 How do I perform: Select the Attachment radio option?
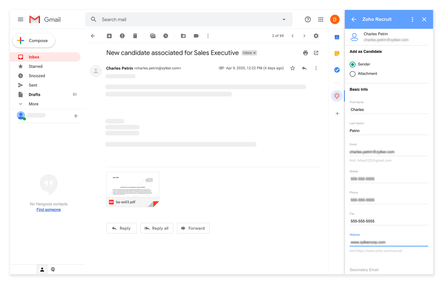[x=353, y=74]
